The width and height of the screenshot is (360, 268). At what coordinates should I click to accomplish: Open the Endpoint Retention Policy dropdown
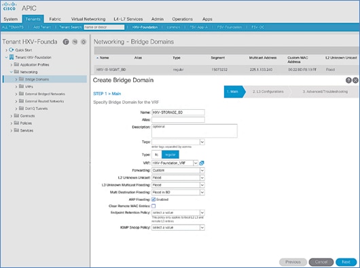(202, 212)
